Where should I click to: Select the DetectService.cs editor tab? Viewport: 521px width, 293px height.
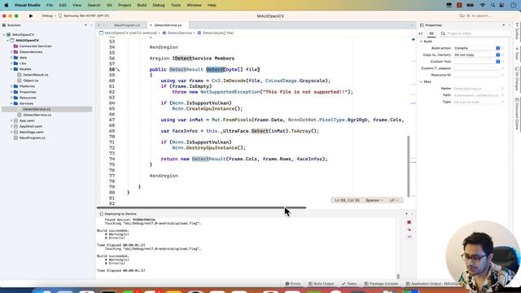(x=168, y=25)
